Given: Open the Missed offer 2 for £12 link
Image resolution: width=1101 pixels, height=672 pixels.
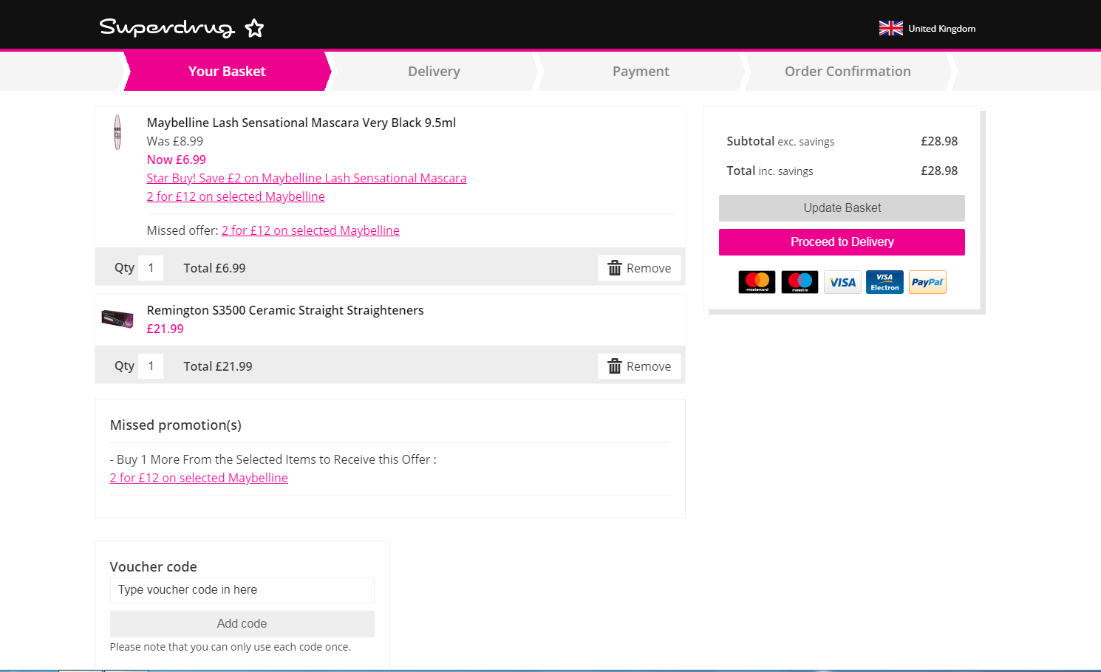Looking at the screenshot, I should point(310,230).
